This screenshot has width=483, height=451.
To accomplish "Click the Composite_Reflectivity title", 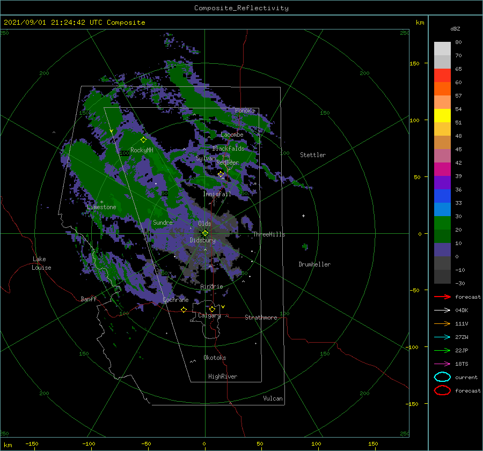I will (241, 8).
